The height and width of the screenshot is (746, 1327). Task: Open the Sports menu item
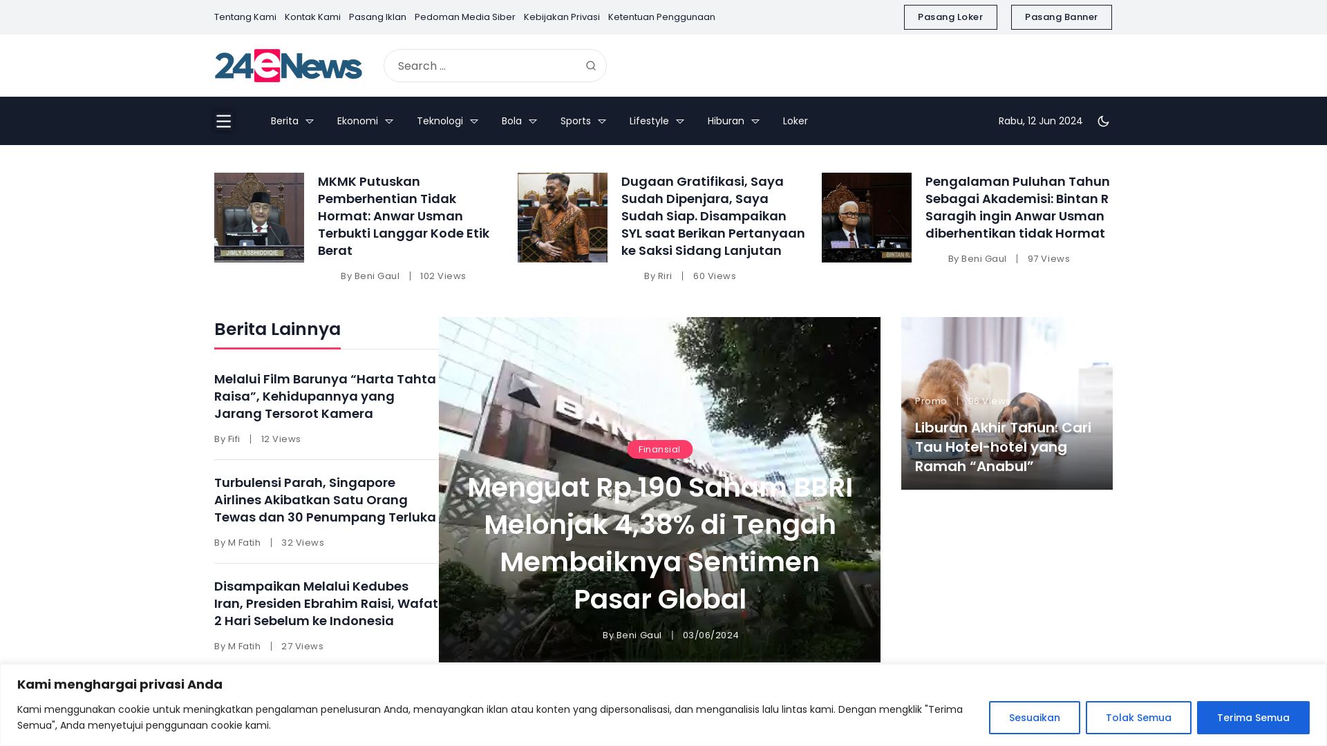pos(575,121)
